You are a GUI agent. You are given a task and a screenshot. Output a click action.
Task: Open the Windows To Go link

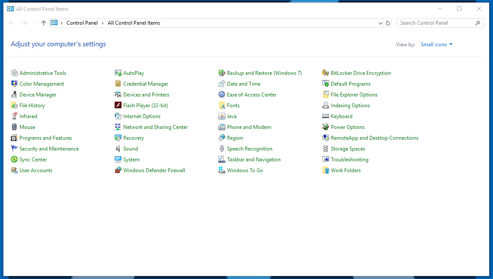(x=245, y=170)
